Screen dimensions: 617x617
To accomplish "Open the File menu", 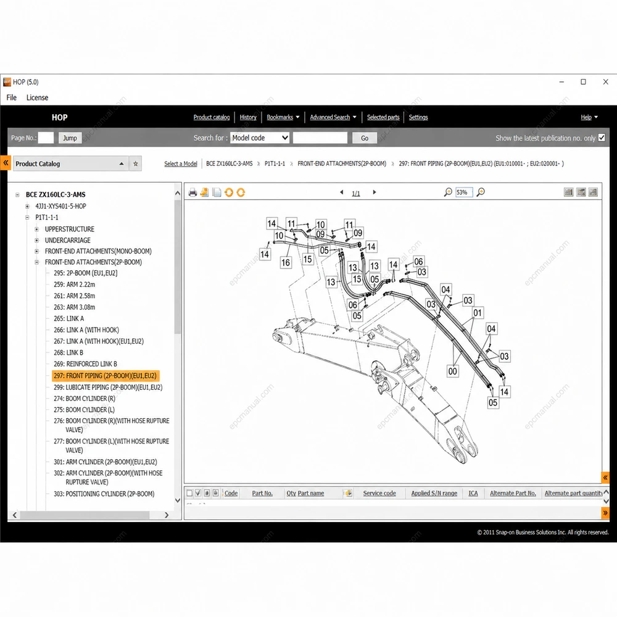I will point(11,97).
